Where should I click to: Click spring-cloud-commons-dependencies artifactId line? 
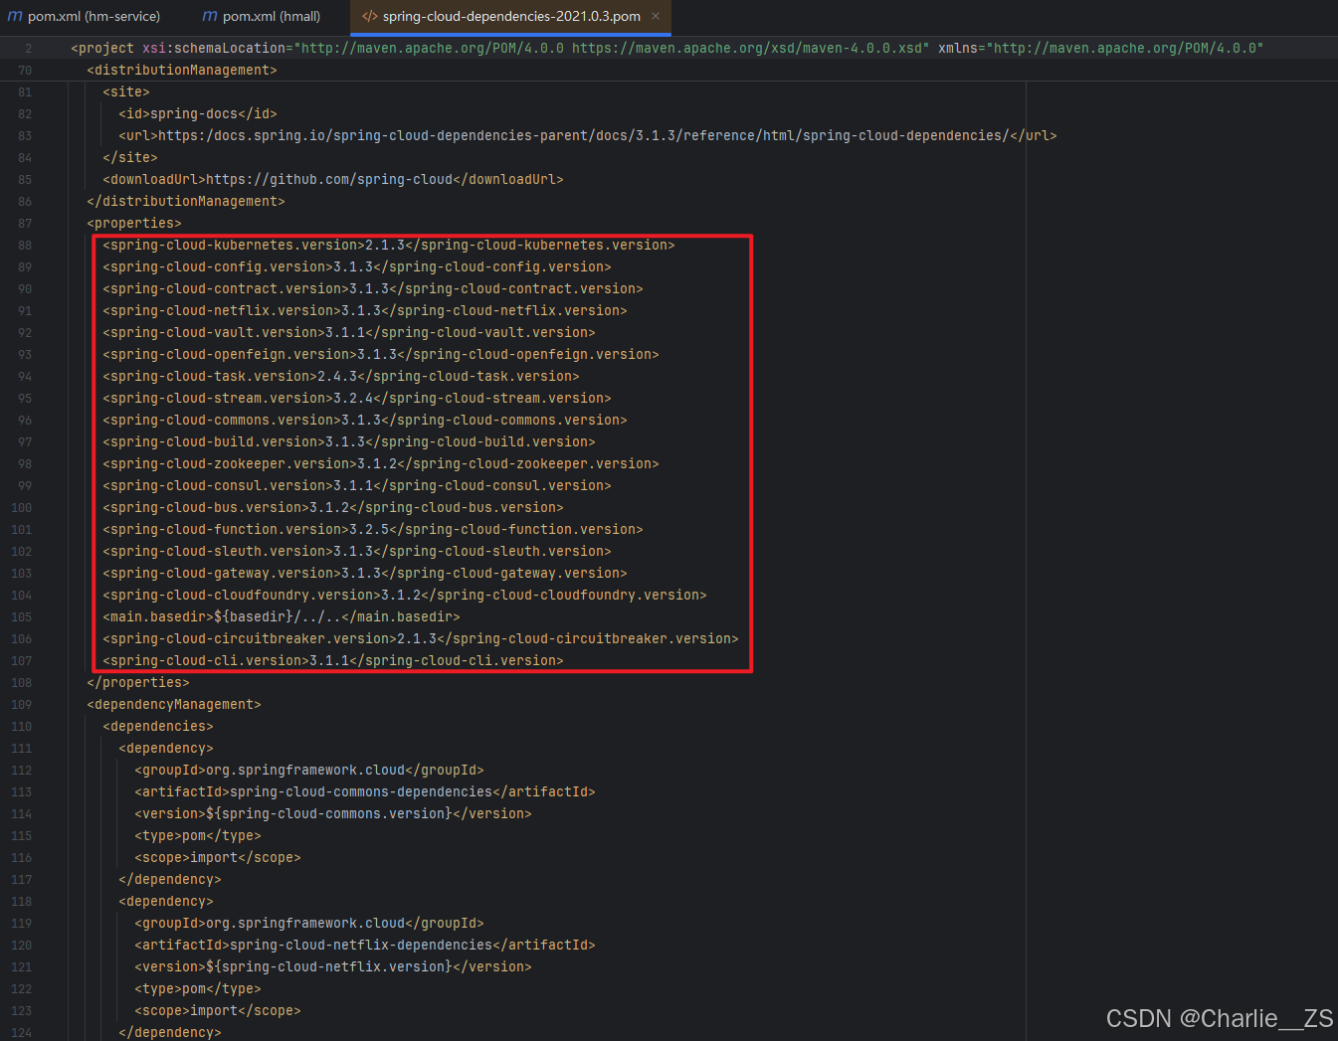(x=365, y=791)
